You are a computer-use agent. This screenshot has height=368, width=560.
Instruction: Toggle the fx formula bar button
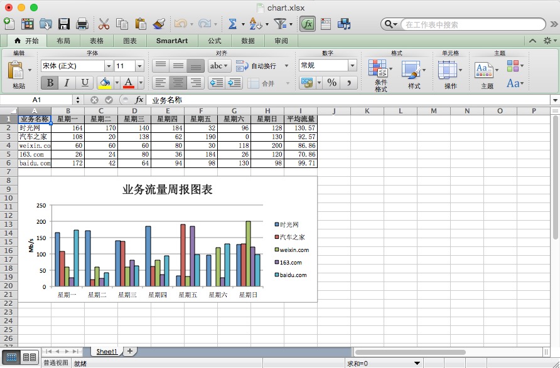coord(308,24)
